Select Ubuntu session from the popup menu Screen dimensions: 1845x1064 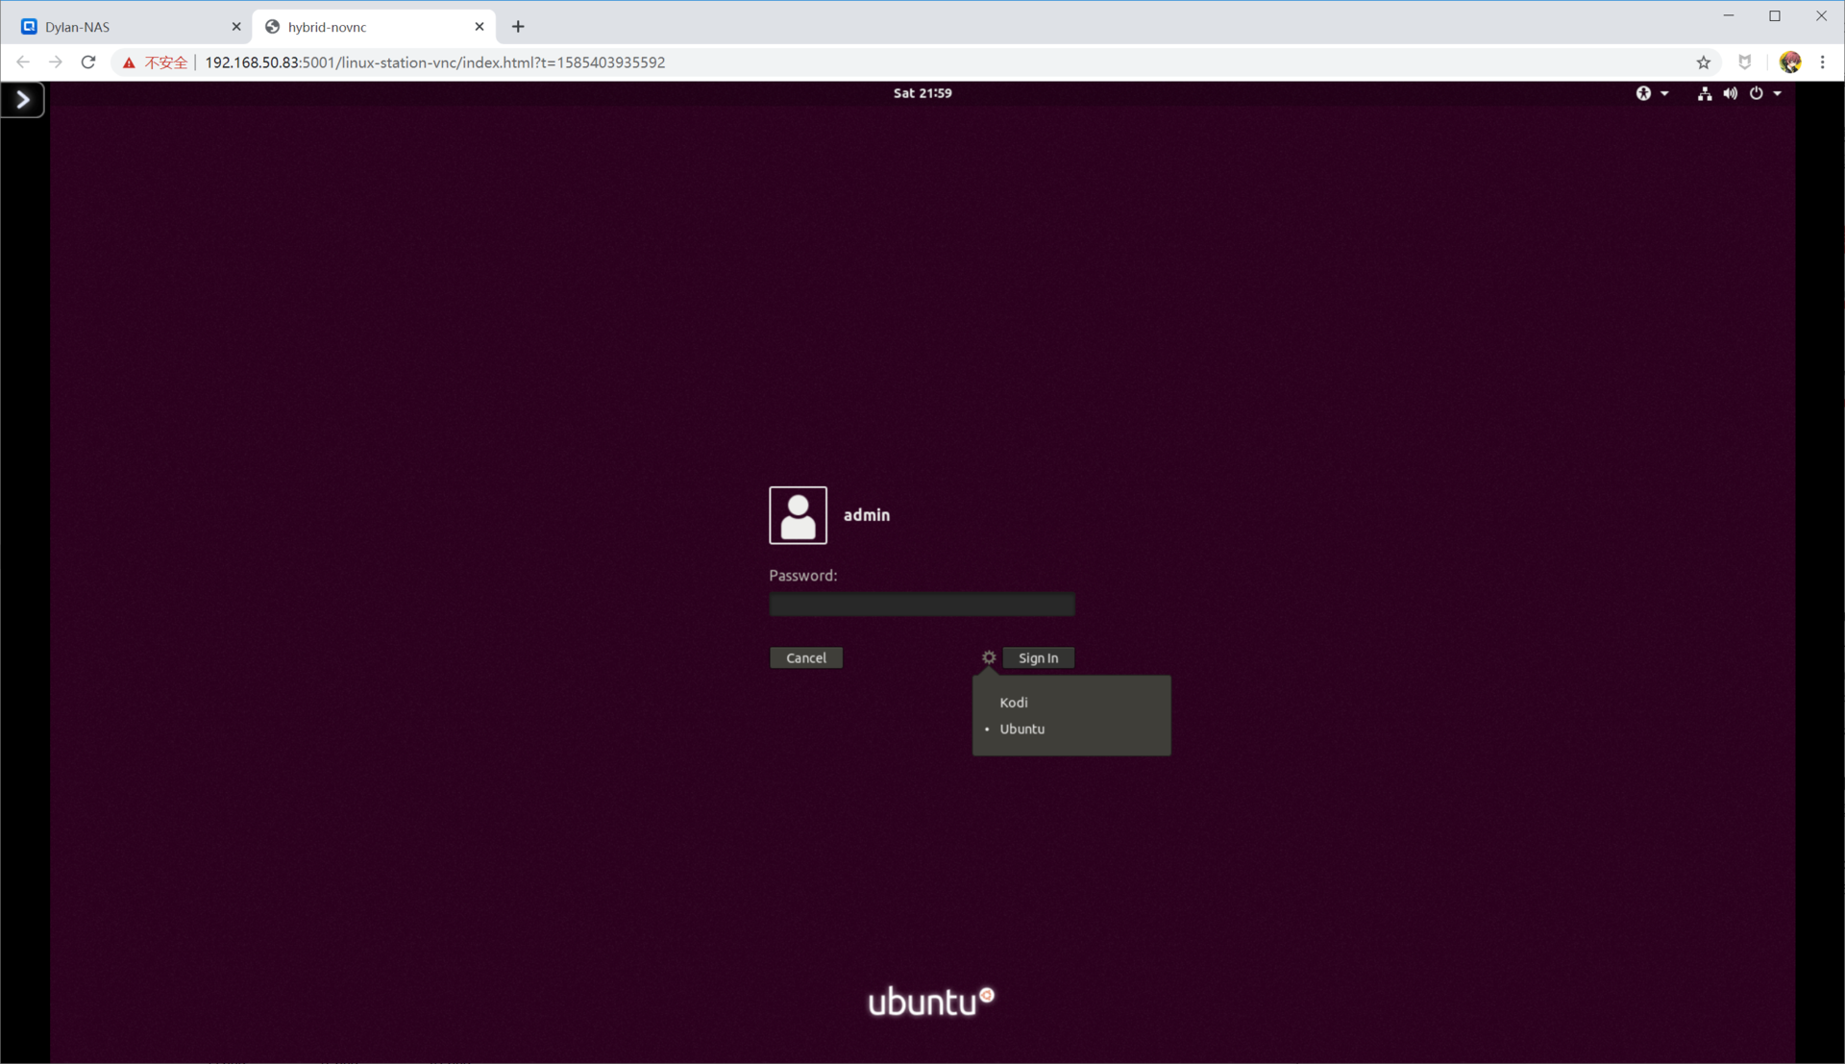pyautogui.click(x=1021, y=730)
